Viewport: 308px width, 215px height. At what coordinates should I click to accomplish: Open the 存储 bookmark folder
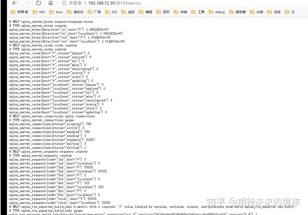[181, 12]
